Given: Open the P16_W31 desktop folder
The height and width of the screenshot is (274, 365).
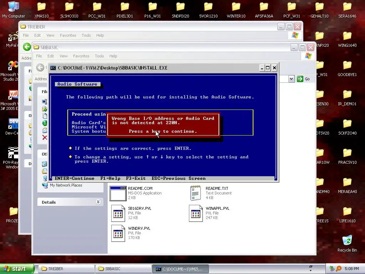Looking at the screenshot, I should click(153, 9).
